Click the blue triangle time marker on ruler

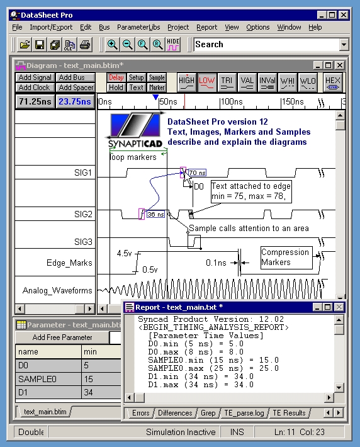pyautogui.click(x=155, y=97)
